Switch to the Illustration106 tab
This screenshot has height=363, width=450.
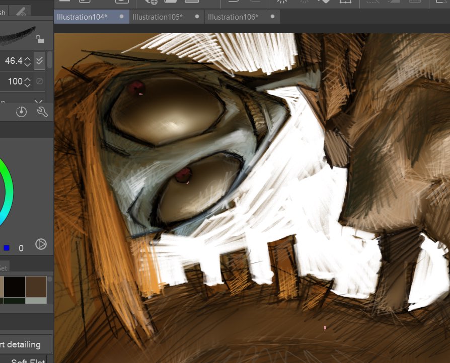(234, 17)
